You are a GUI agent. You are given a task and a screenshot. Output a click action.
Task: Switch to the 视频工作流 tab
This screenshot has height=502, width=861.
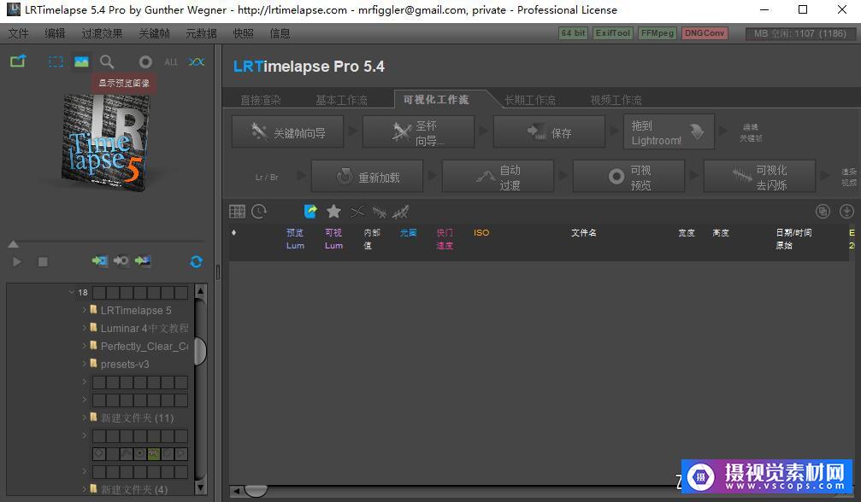616,100
